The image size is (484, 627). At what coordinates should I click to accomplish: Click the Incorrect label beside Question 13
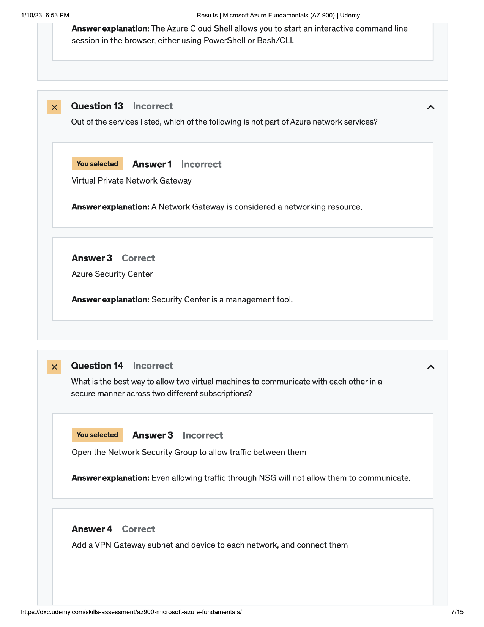pos(153,106)
